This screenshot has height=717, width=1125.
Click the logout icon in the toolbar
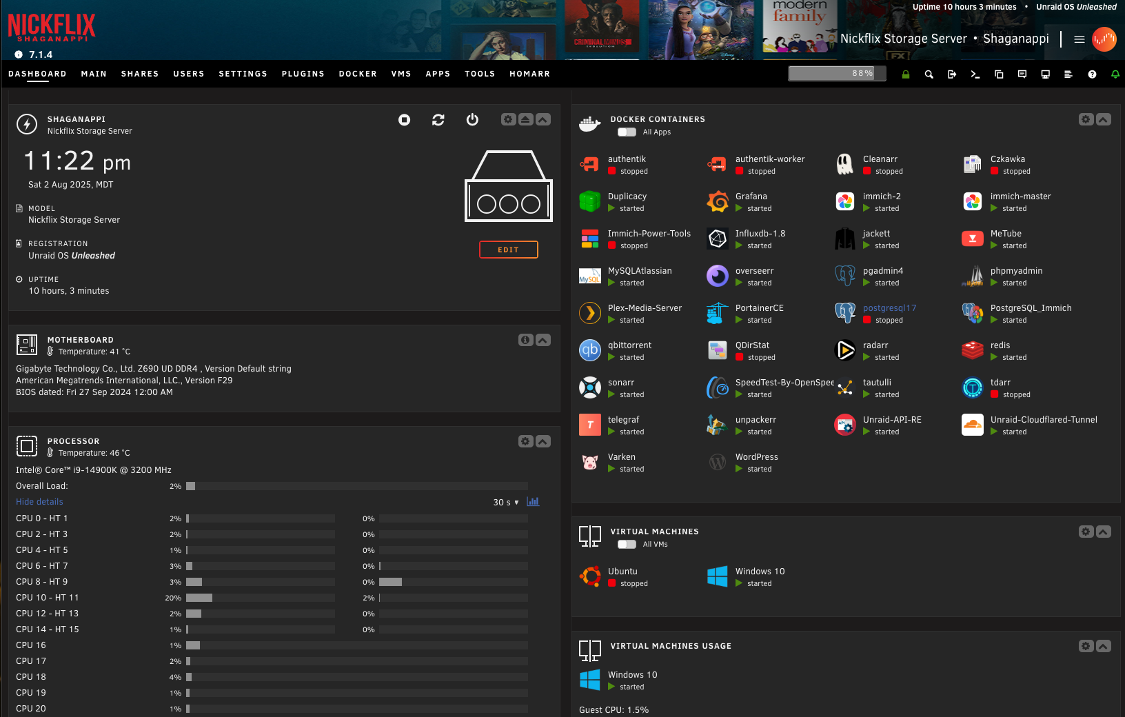click(952, 74)
